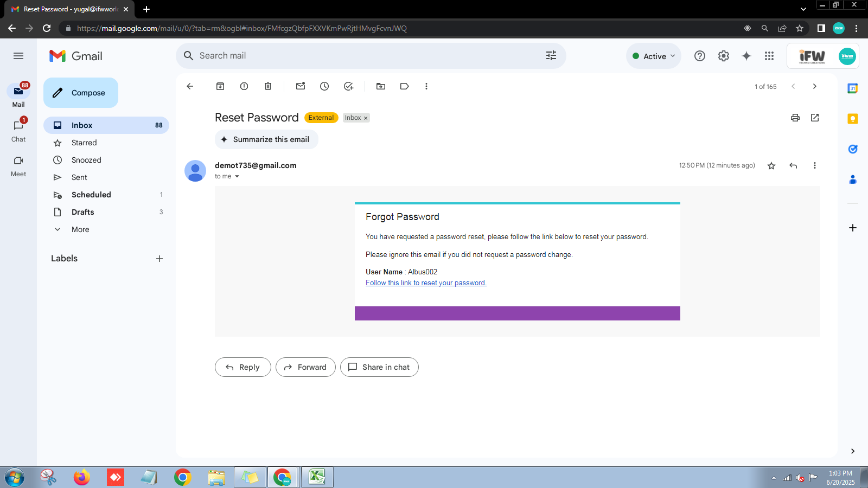Open the Snoozed folder
The width and height of the screenshot is (868, 488).
[x=106, y=160]
